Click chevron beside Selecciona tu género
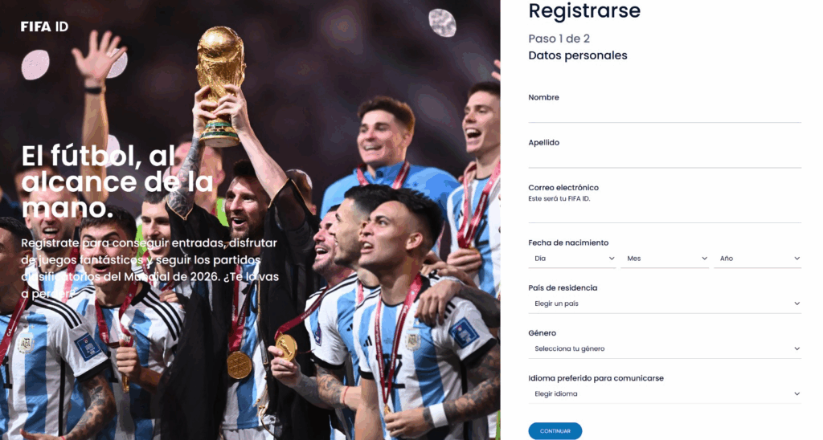 796,348
